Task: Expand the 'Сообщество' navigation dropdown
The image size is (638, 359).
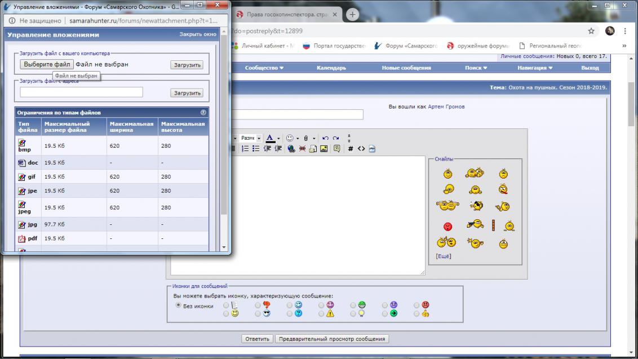Action: point(264,68)
